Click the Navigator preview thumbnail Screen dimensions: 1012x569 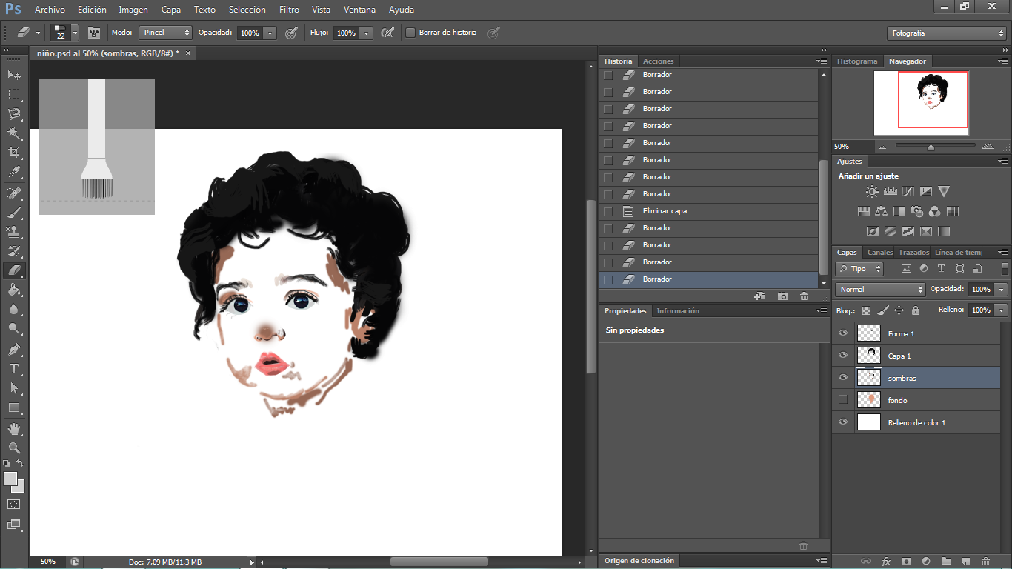[x=922, y=103]
